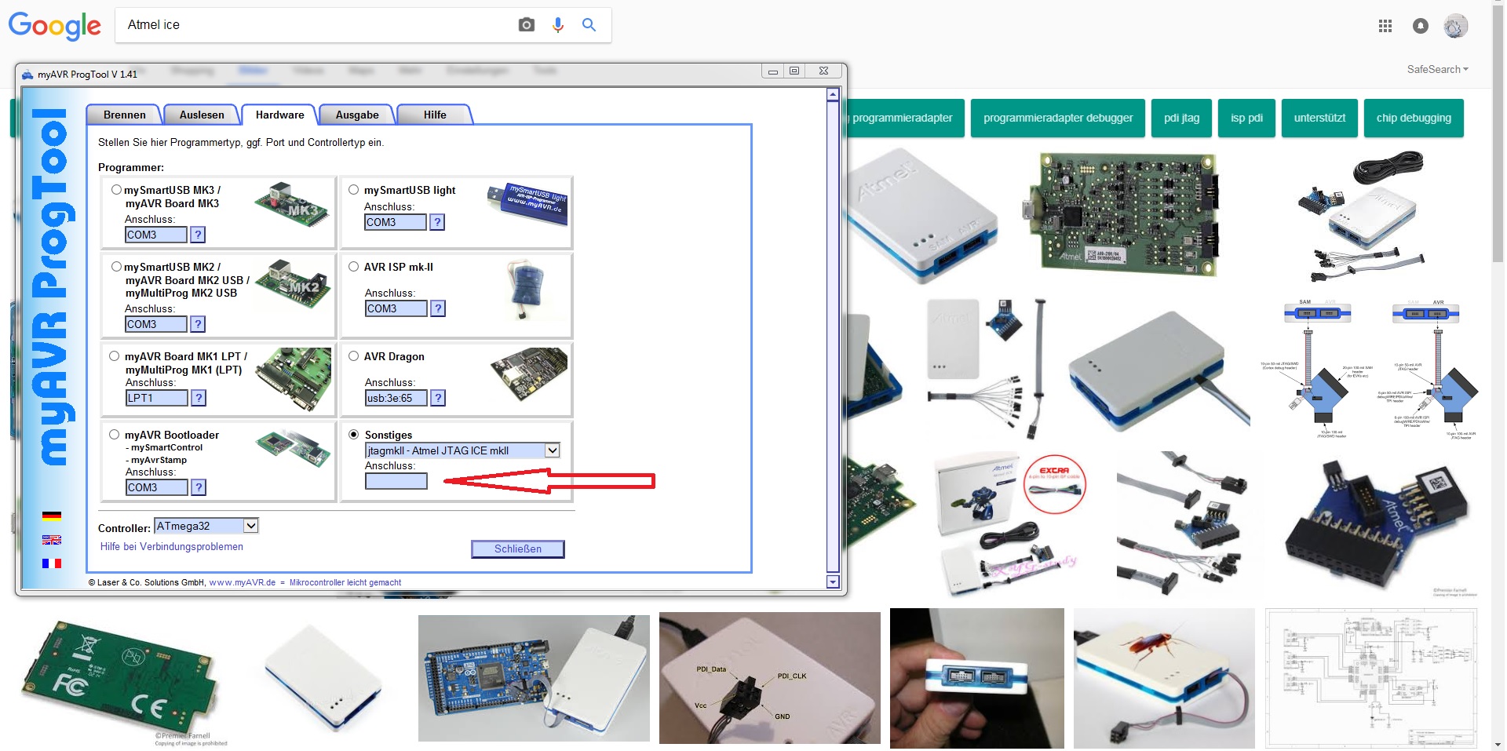Screen dimensions: 1507x751
Task: Click help button beside myAVR Bootloader port
Action: click(x=199, y=487)
